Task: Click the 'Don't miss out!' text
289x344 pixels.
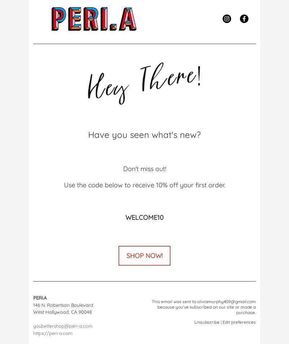Action: [x=145, y=169]
